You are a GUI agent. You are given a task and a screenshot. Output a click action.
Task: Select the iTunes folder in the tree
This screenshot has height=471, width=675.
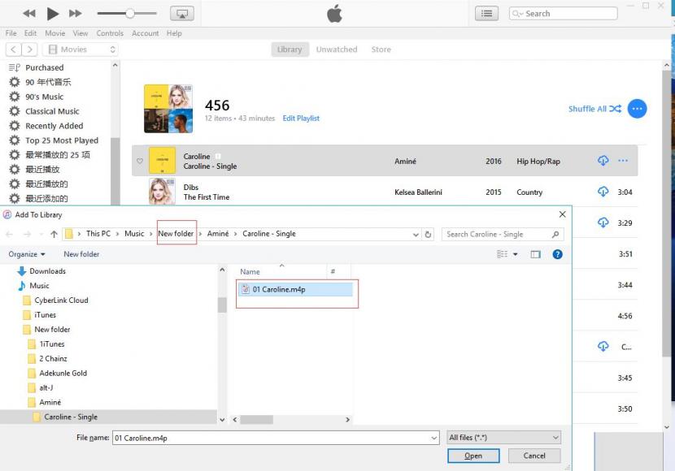[40, 315]
